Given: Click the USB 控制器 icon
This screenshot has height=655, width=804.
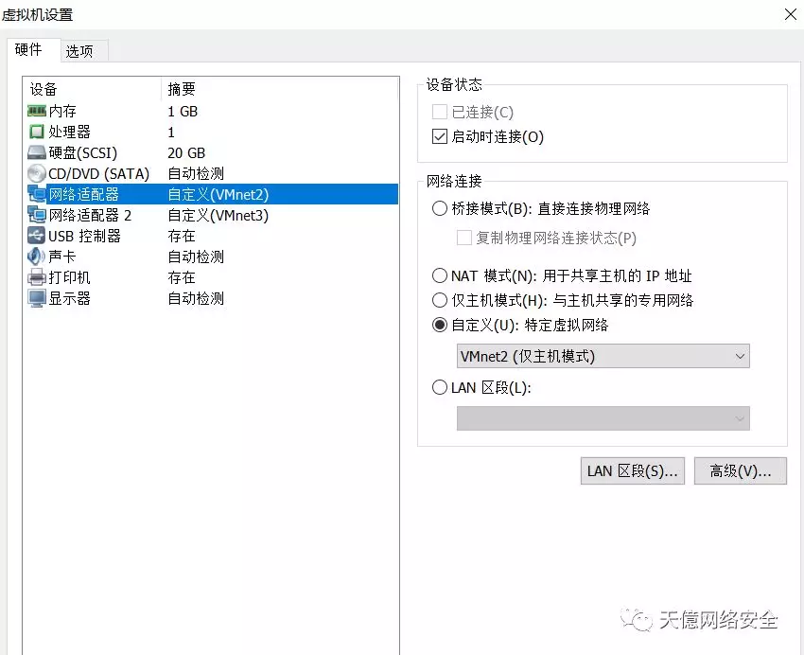Looking at the screenshot, I should [36, 236].
